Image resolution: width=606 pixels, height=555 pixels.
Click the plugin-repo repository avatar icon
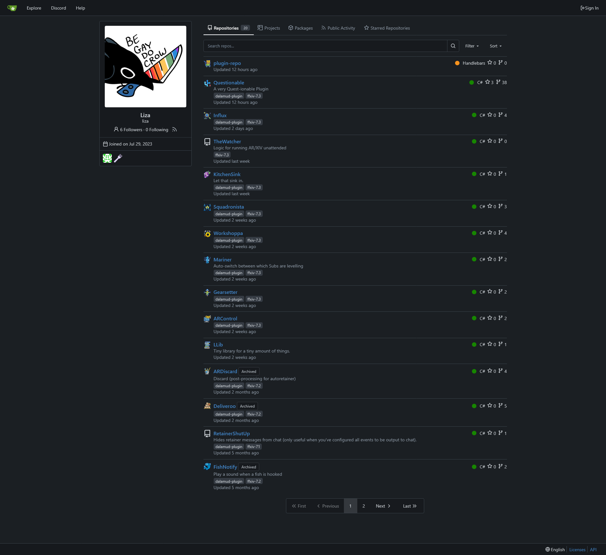pyautogui.click(x=207, y=63)
